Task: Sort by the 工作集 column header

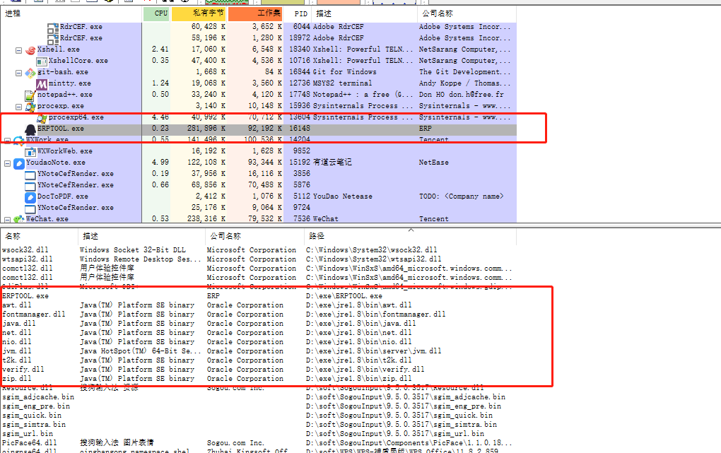Action: click(255, 14)
